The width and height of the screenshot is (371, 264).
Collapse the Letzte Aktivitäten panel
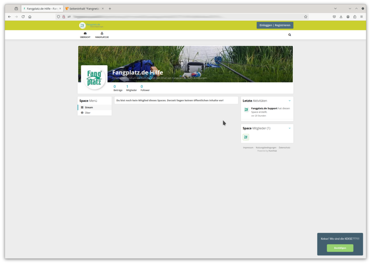pos(290,101)
